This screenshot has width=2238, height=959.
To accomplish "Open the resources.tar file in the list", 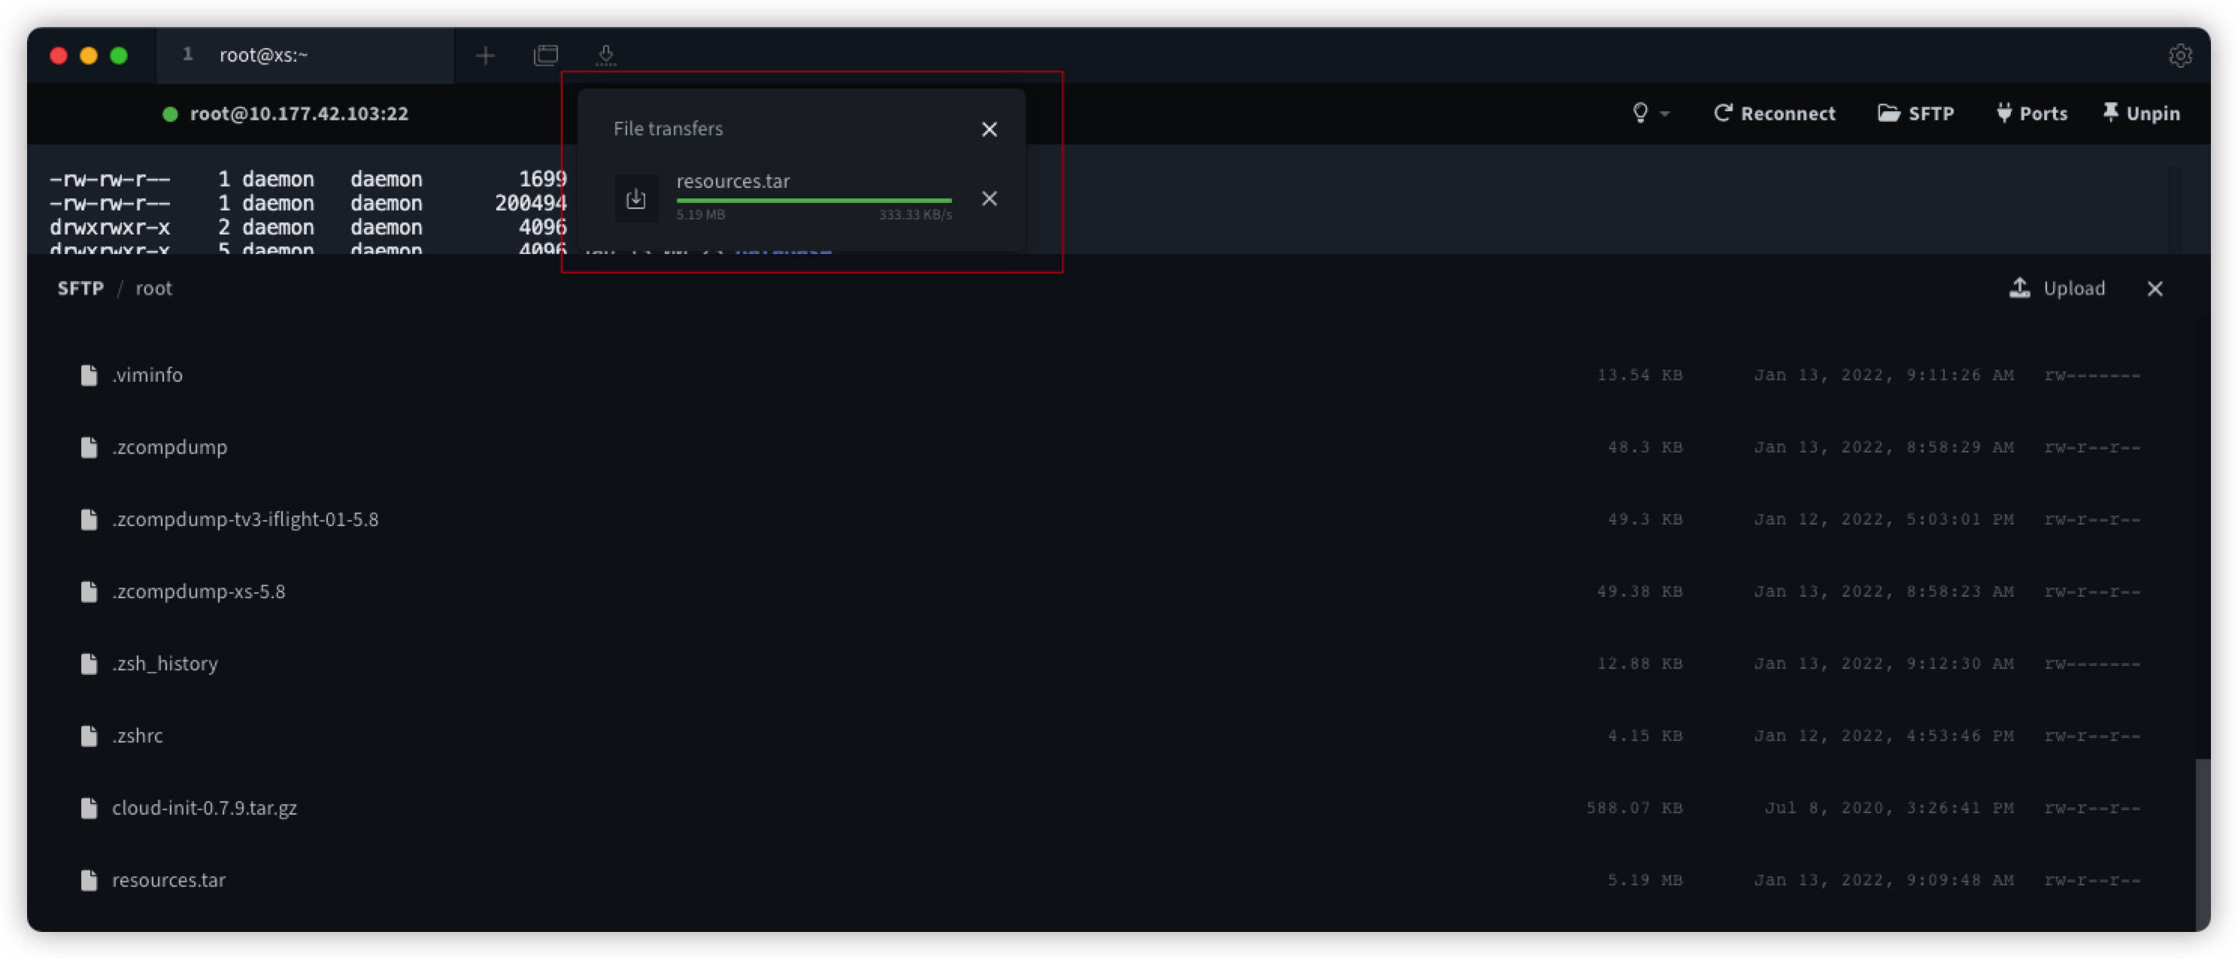I will tap(168, 879).
